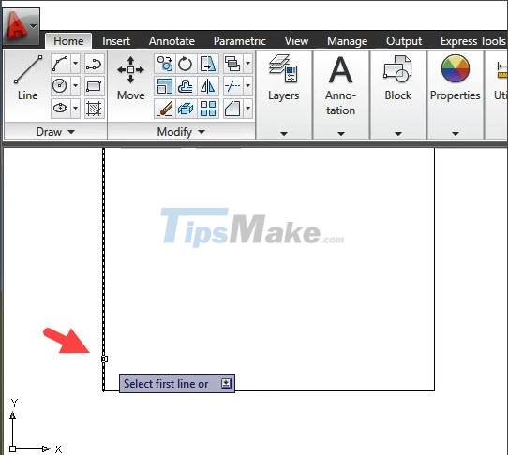Open the Arc options dropdown arrow
508x455 pixels.
click(x=75, y=64)
